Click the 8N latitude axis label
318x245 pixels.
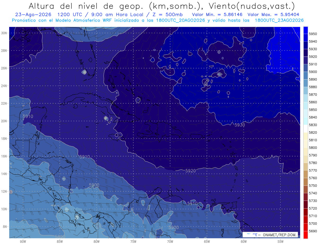pos(5,226)
